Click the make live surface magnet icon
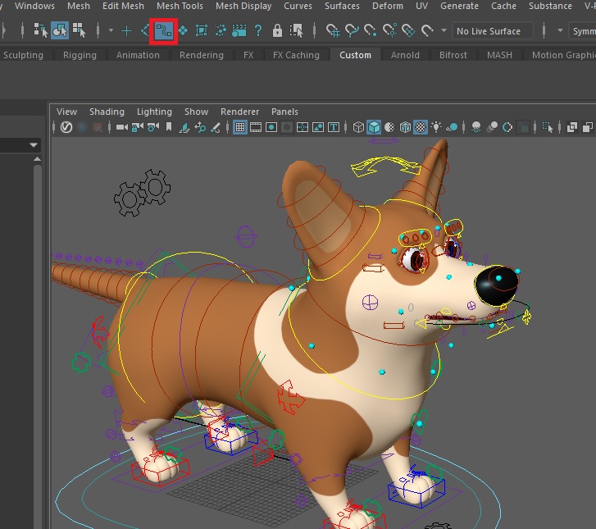 click(x=427, y=30)
